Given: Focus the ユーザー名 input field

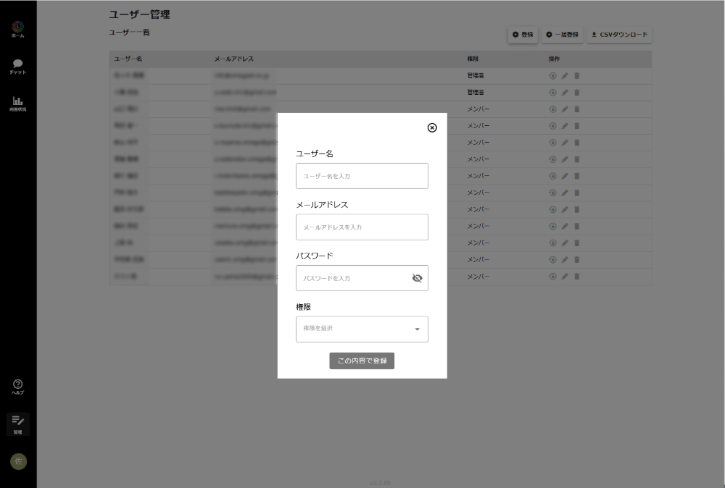Looking at the screenshot, I should pyautogui.click(x=362, y=176).
